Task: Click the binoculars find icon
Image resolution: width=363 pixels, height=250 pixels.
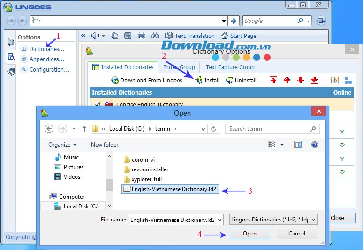Action: pos(156,36)
